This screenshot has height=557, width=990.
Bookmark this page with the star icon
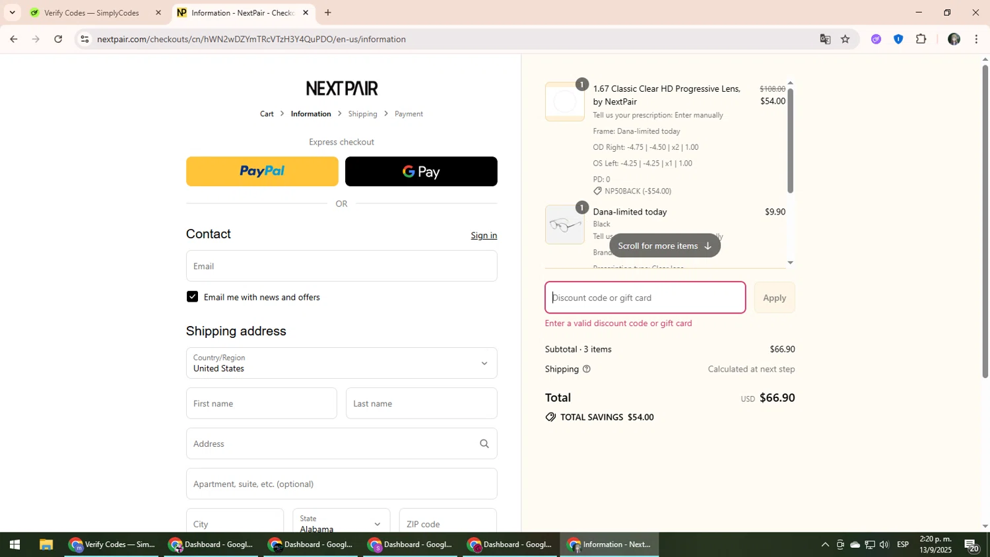(845, 39)
